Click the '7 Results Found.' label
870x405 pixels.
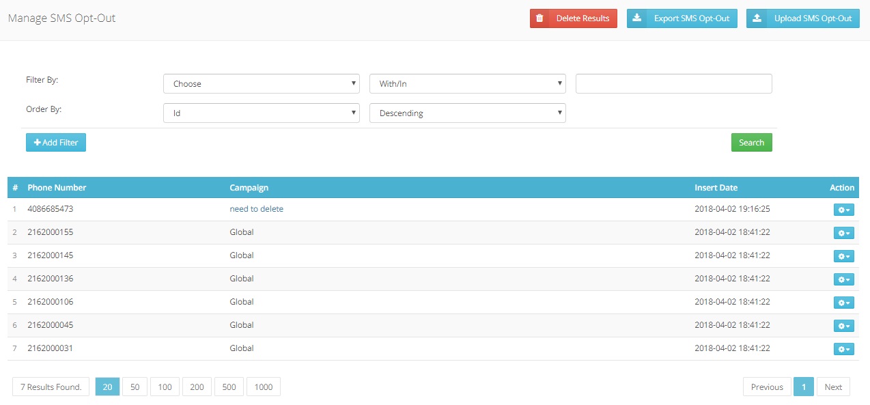(x=51, y=387)
